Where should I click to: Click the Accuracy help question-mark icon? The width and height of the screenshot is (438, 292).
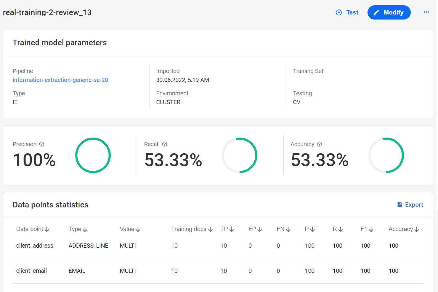coord(319,144)
